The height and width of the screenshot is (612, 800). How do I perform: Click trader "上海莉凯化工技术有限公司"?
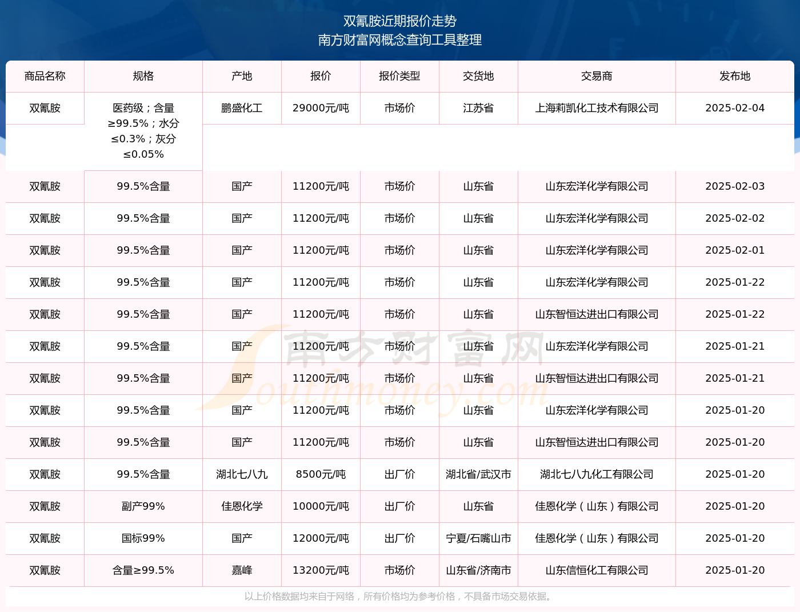[597, 108]
